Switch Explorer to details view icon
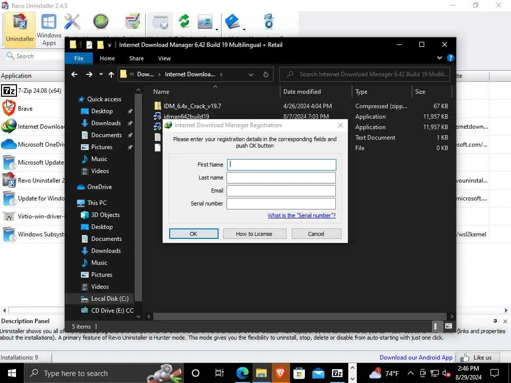 point(436,326)
